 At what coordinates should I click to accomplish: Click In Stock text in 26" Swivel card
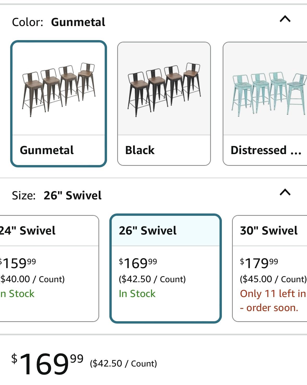click(137, 294)
